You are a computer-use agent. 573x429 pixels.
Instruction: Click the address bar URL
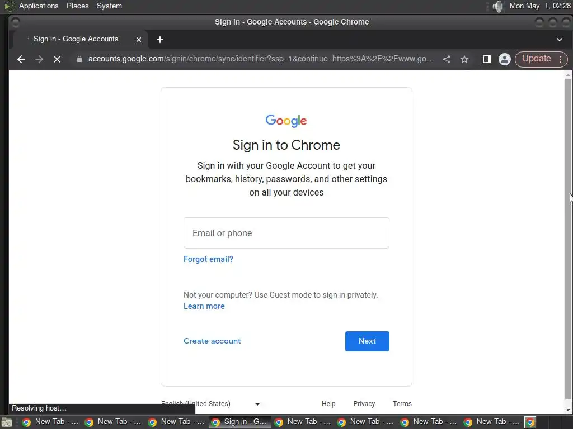[261, 59]
